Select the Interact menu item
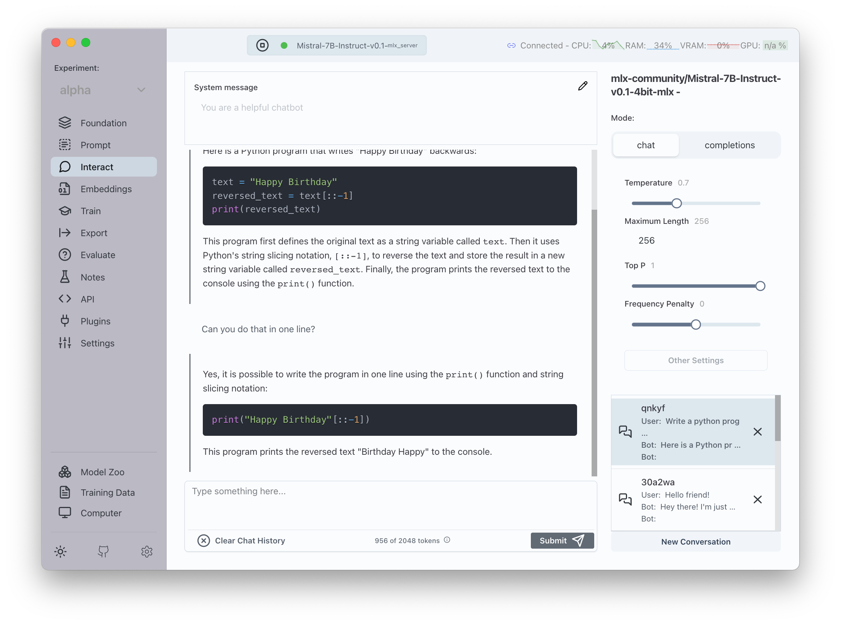841x625 pixels. click(x=102, y=167)
